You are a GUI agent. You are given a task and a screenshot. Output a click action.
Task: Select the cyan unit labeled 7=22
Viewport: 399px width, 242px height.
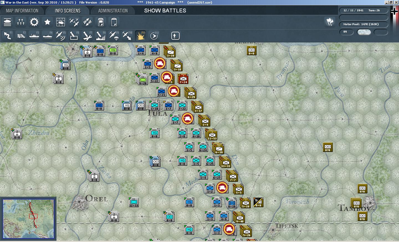point(182,106)
